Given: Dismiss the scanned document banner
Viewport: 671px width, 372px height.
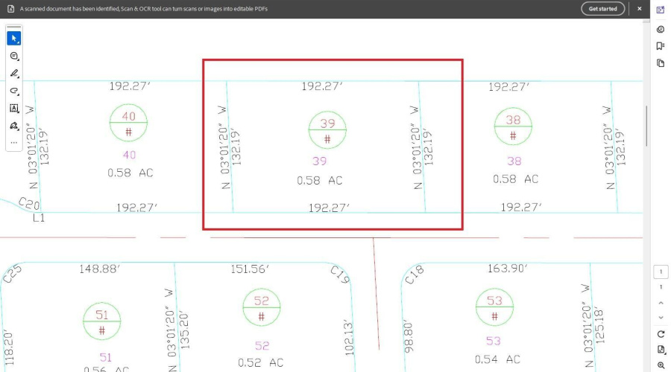Looking at the screenshot, I should tap(640, 8).
